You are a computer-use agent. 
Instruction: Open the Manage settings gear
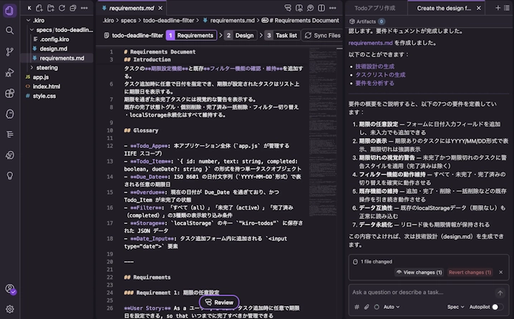click(x=9, y=309)
